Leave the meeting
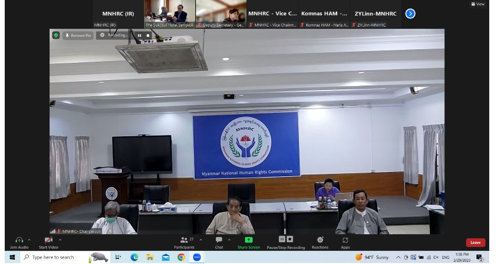The width and height of the screenshot is (502, 264). [x=476, y=243]
